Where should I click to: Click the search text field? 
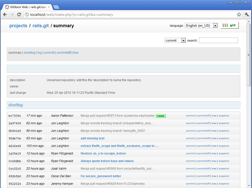218,40
